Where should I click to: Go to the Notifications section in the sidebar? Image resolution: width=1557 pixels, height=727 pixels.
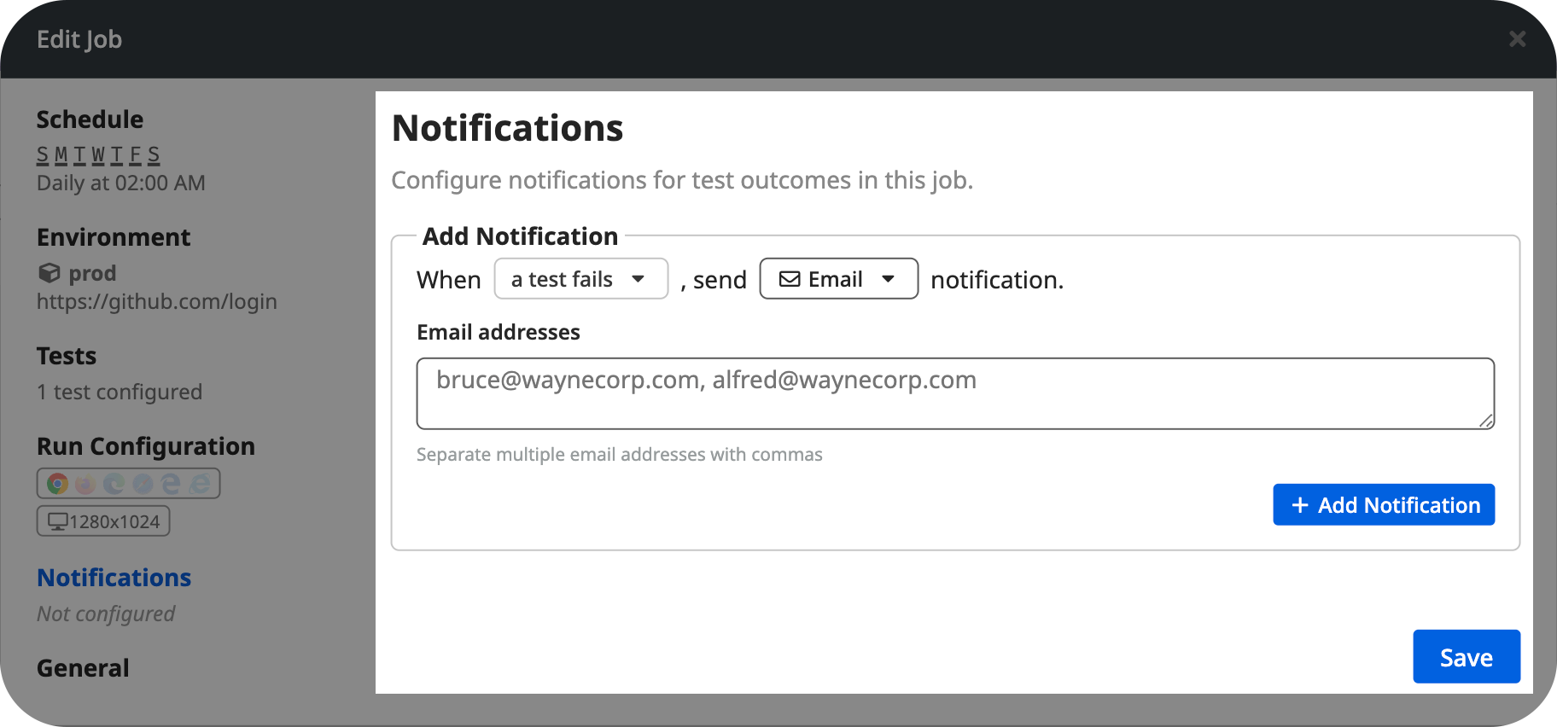114,578
